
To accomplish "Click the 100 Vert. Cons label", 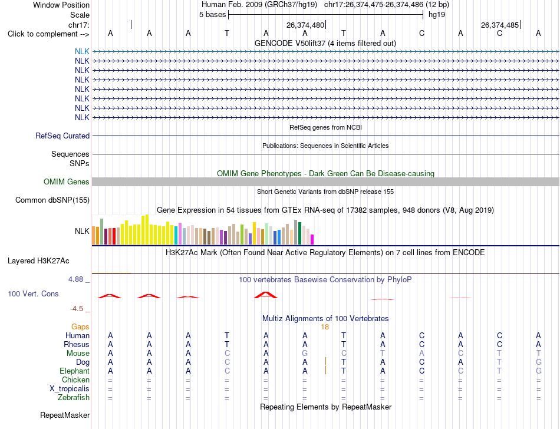I will 33,293.
